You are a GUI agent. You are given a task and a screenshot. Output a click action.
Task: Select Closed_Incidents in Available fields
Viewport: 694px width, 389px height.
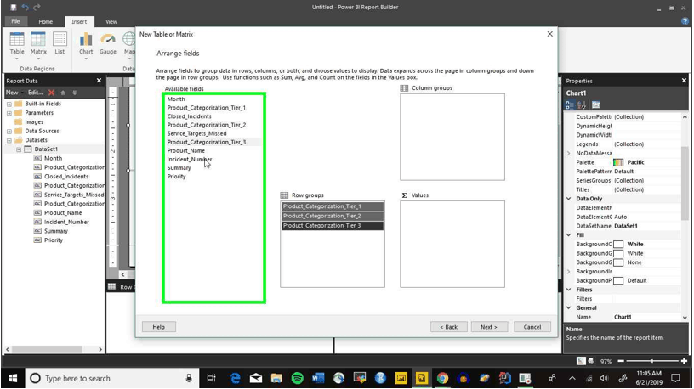tap(190, 116)
